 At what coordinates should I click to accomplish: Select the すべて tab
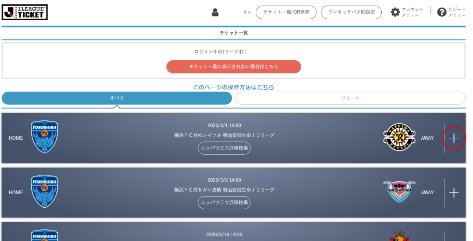[117, 98]
